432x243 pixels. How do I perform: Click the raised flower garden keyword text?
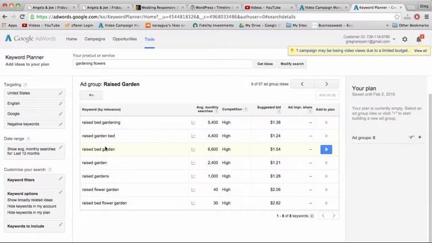pyautogui.click(x=101, y=190)
